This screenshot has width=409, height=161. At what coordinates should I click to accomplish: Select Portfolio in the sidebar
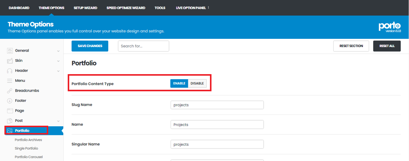22,131
